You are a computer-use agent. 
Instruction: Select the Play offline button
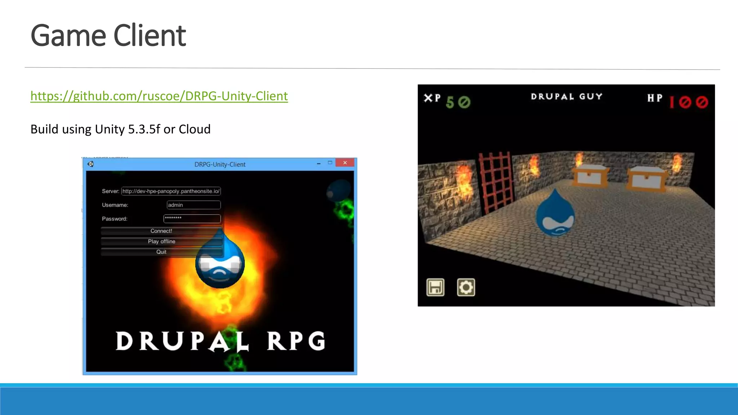click(161, 241)
